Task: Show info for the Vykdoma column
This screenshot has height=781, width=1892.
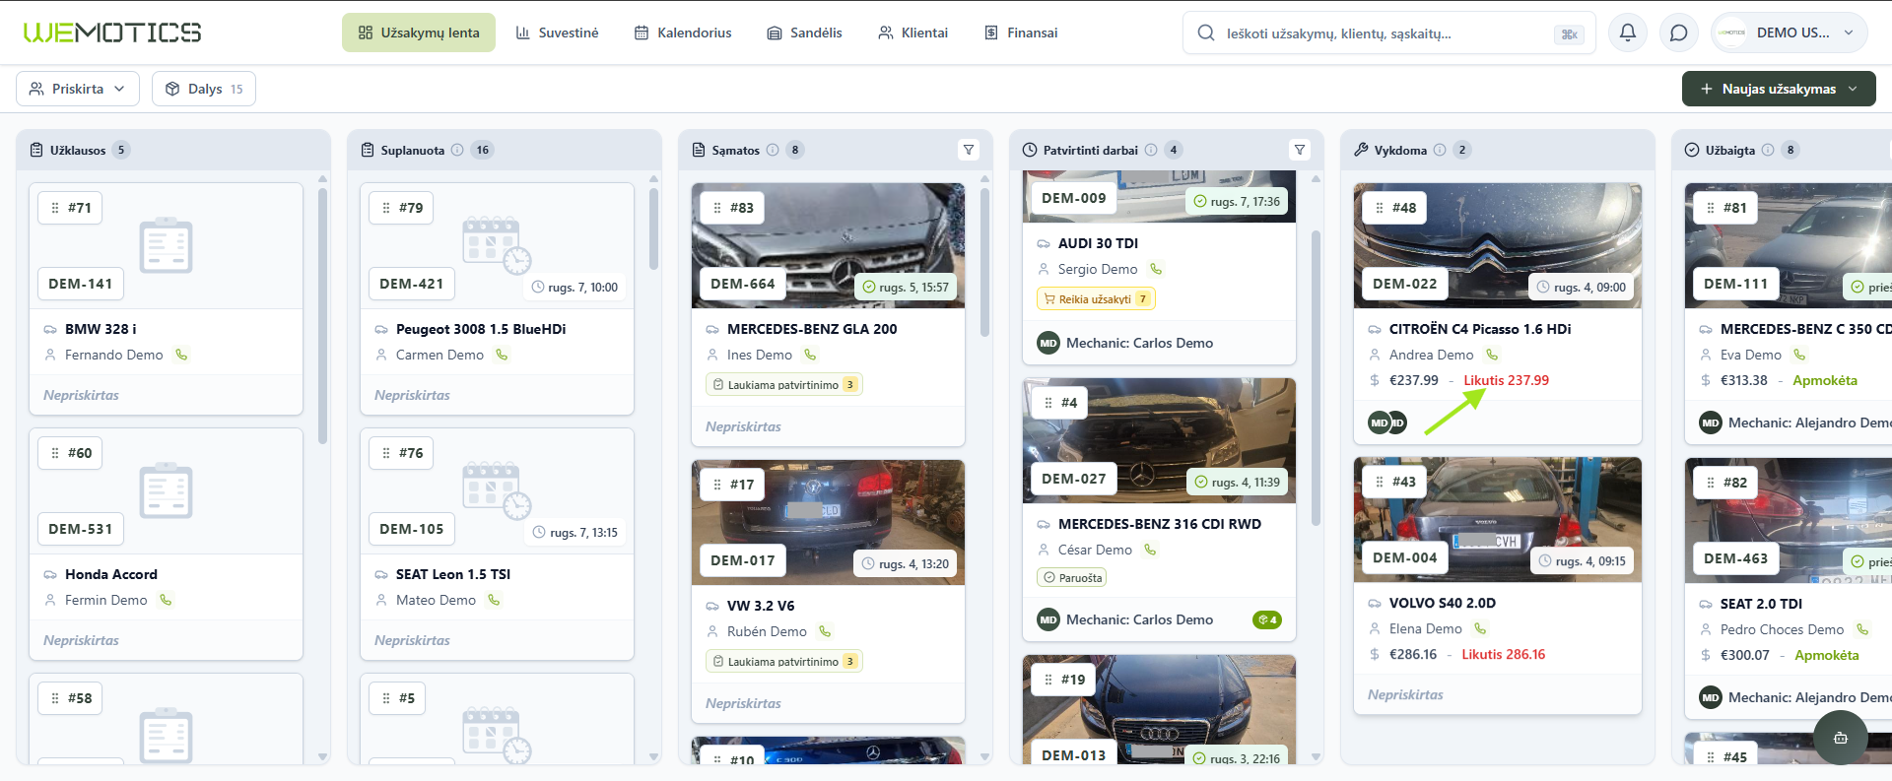Action: coord(1440,150)
